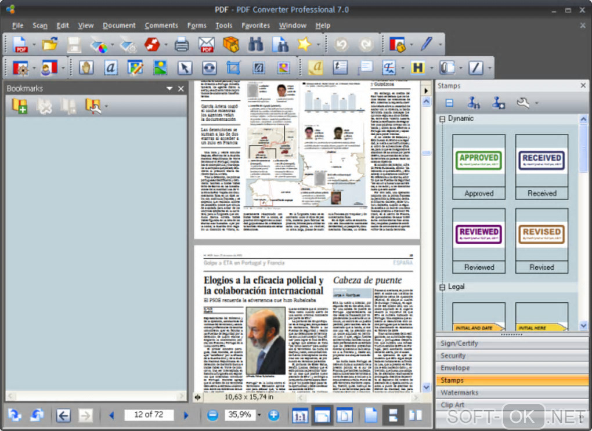Screen dimensions: 592x431
Task: Switch to the Sign/Certify panel
Action: [x=512, y=343]
